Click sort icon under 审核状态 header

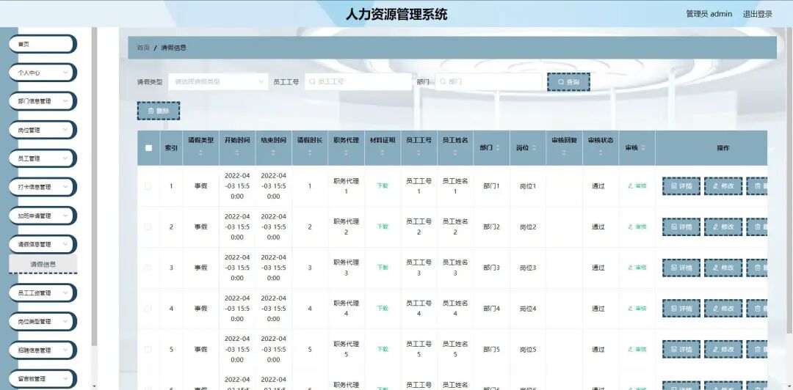click(x=601, y=152)
